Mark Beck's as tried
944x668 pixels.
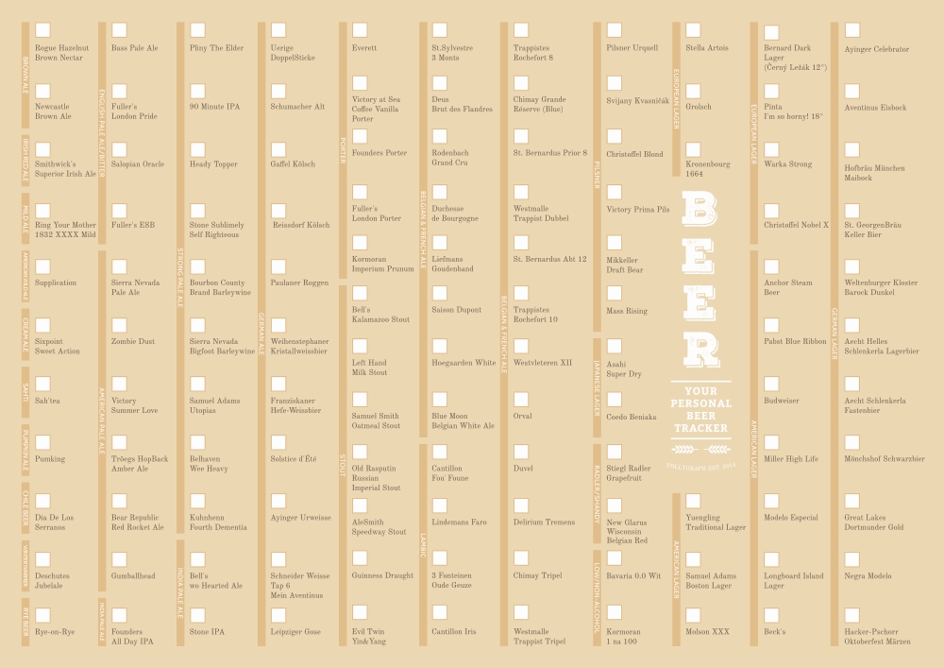click(771, 615)
